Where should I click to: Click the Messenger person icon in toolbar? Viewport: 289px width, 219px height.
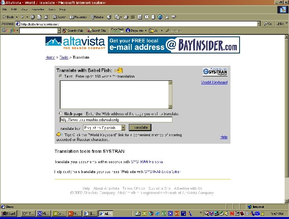click(x=167, y=17)
